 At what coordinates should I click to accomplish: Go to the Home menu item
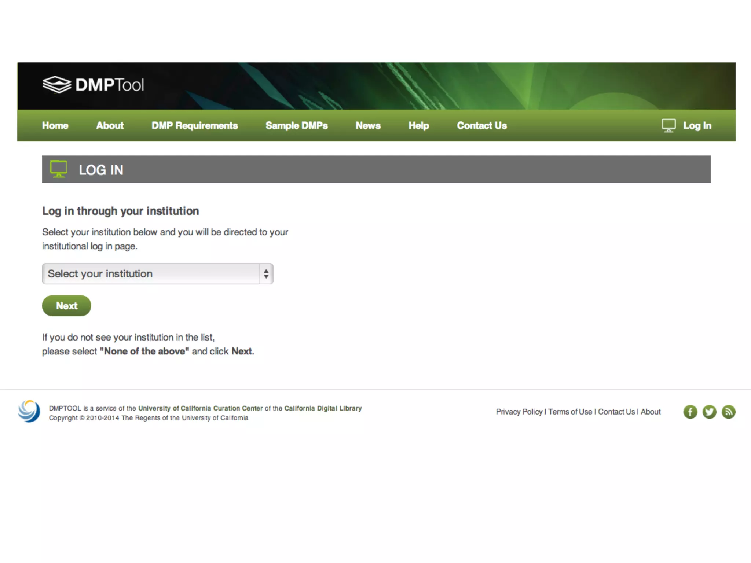coord(55,126)
